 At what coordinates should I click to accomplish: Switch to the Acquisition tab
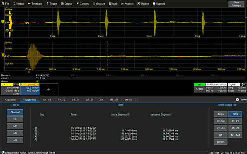[x=11, y=100]
